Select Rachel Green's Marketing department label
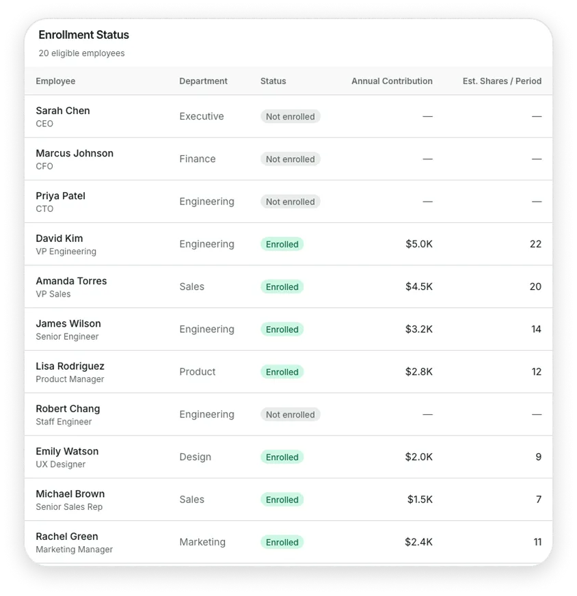Image resolution: width=577 pixels, height=596 pixels. [x=202, y=542]
